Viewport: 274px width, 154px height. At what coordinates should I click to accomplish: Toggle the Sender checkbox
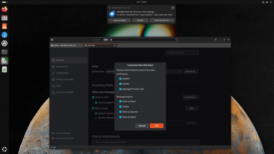tap(120, 84)
